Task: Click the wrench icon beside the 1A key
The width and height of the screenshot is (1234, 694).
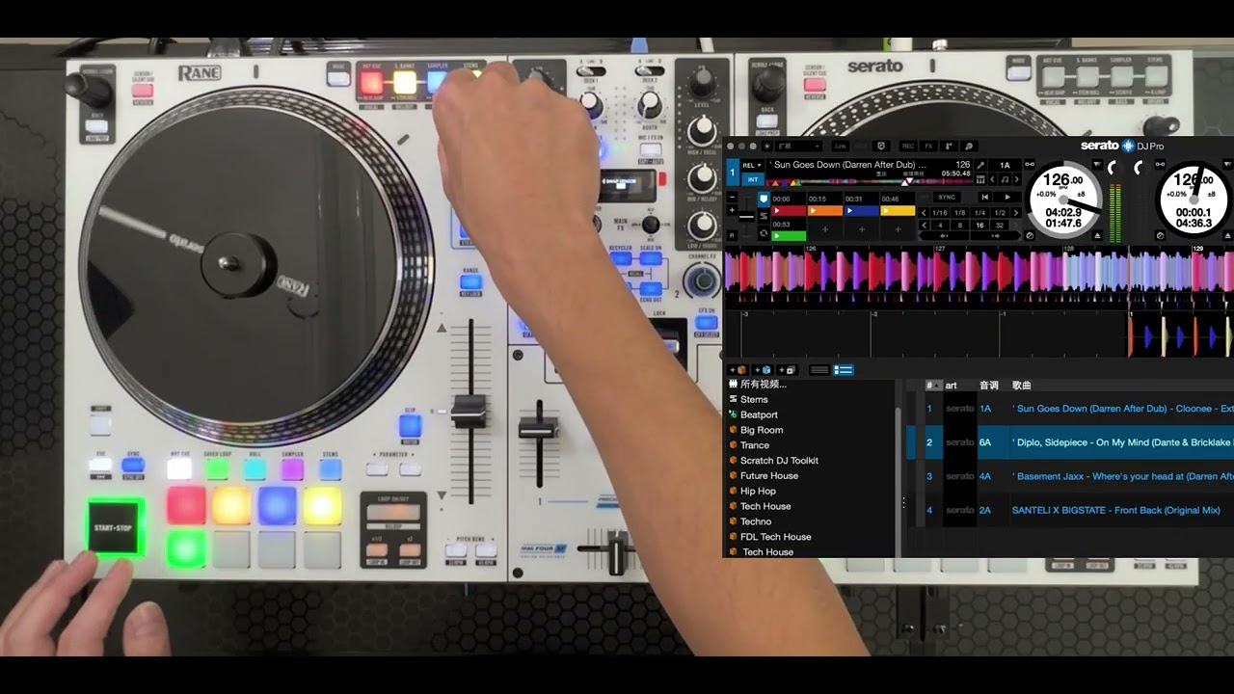Action: click(x=980, y=165)
